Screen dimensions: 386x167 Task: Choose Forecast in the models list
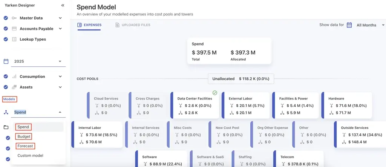25,146
